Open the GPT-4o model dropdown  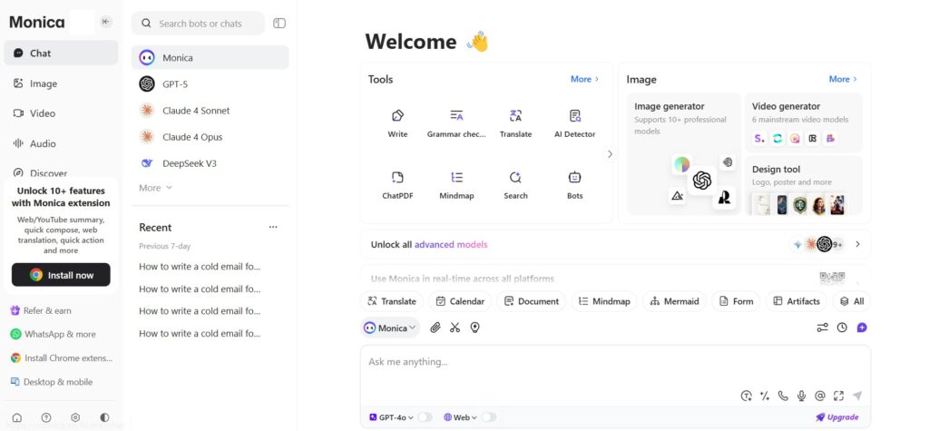[391, 417]
